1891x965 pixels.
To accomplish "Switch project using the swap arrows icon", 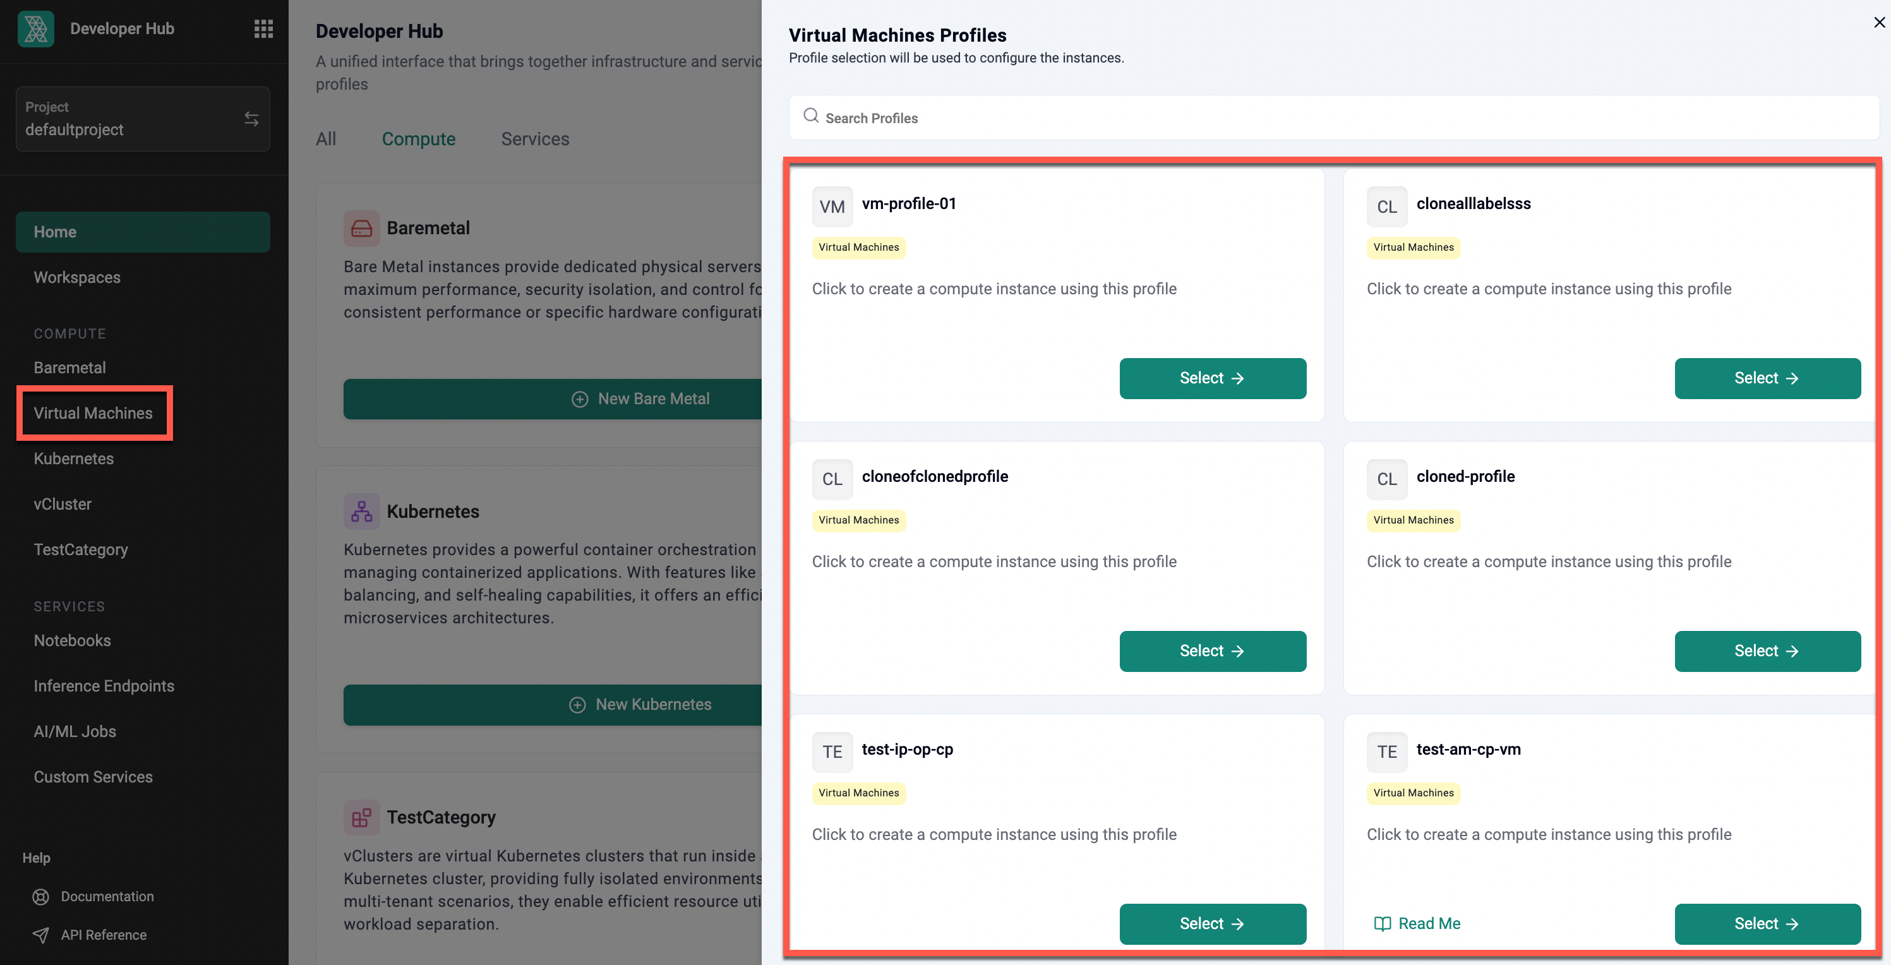I will tap(251, 119).
